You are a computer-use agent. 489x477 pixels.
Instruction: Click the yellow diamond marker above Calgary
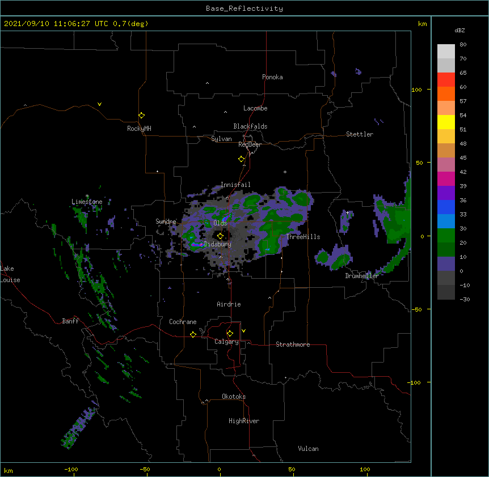tap(230, 334)
